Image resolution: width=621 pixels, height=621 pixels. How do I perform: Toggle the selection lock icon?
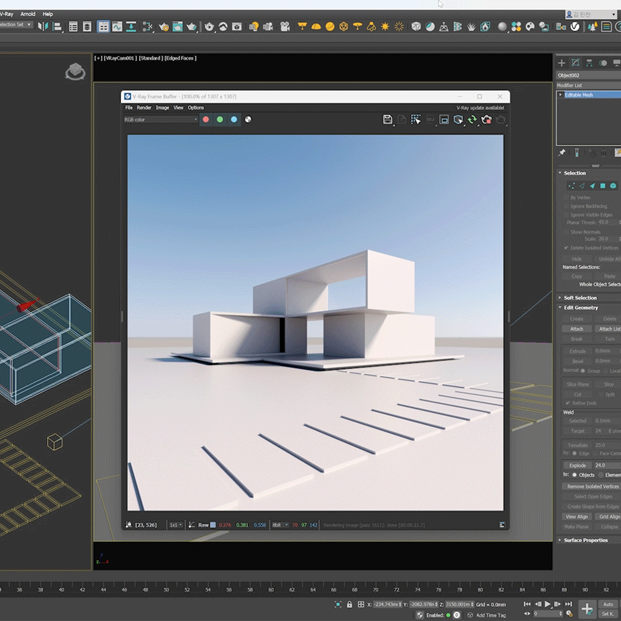350,604
